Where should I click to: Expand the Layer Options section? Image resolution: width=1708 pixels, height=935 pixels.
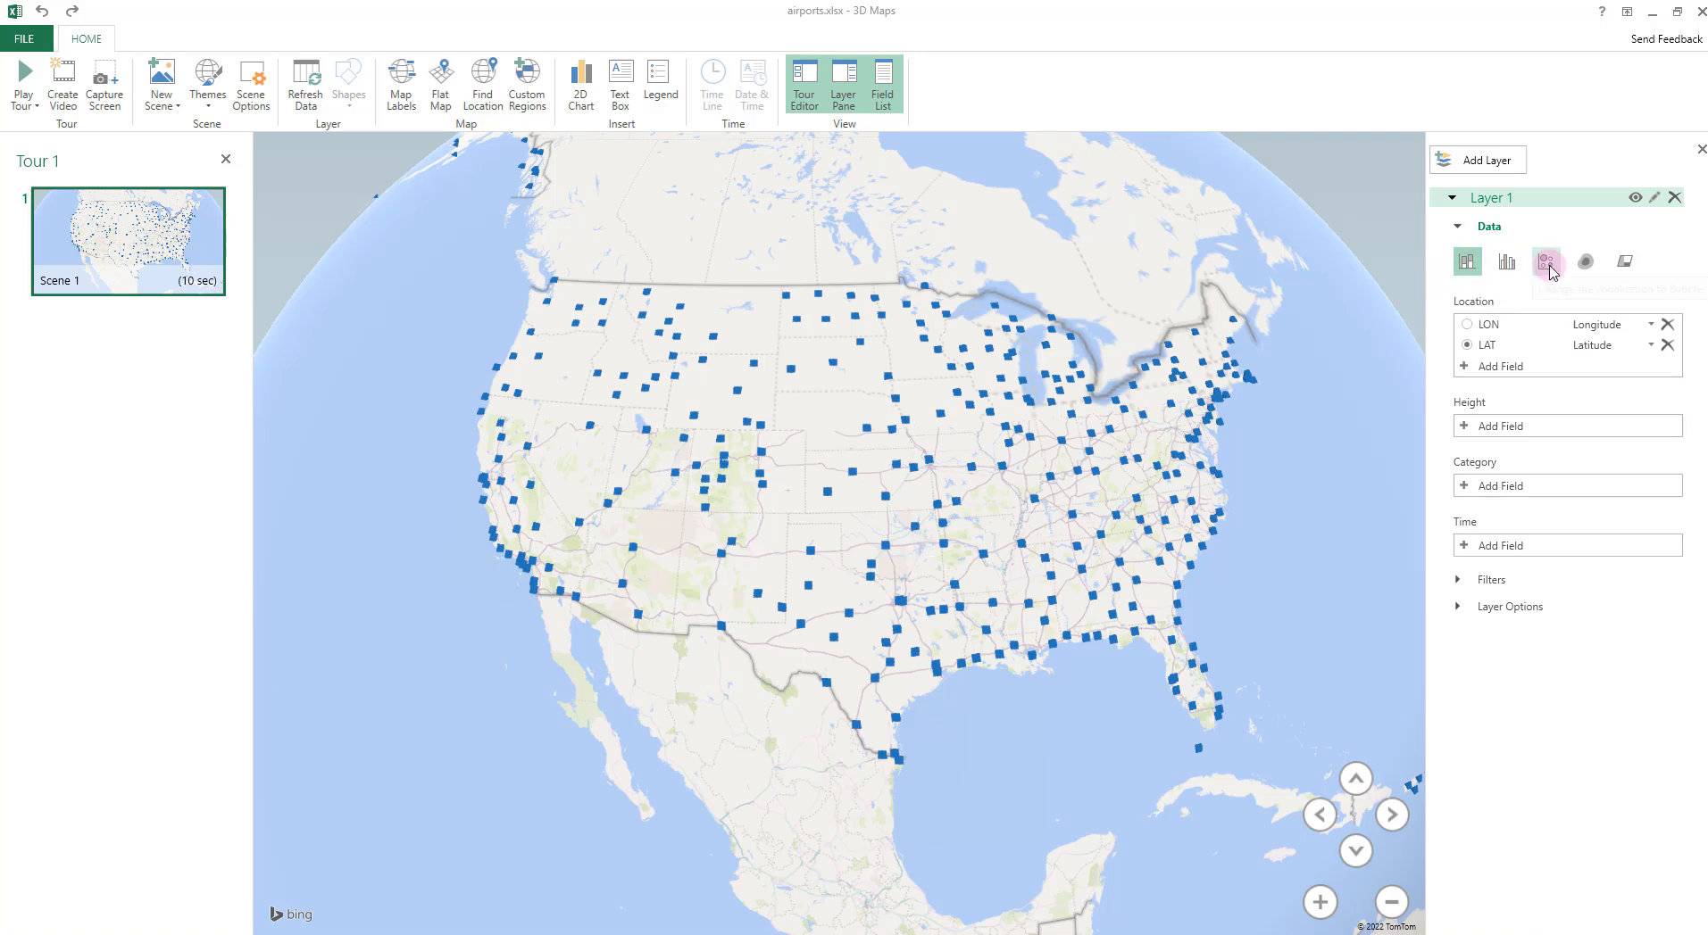[x=1458, y=606]
